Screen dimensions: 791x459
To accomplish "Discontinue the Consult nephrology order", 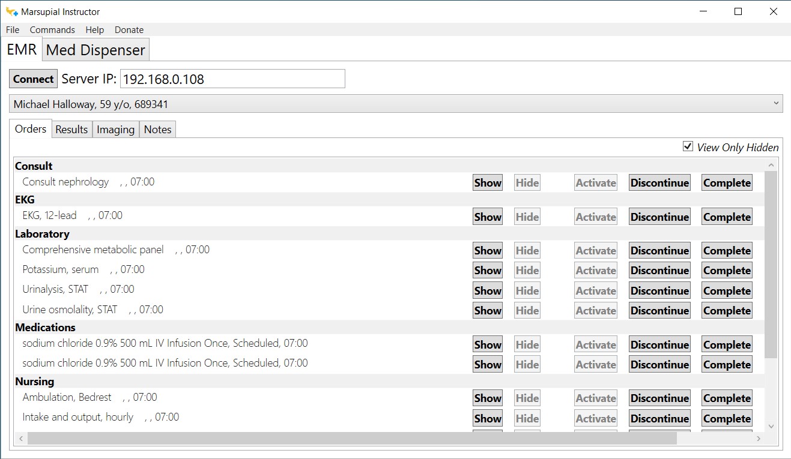I will pyautogui.click(x=659, y=182).
